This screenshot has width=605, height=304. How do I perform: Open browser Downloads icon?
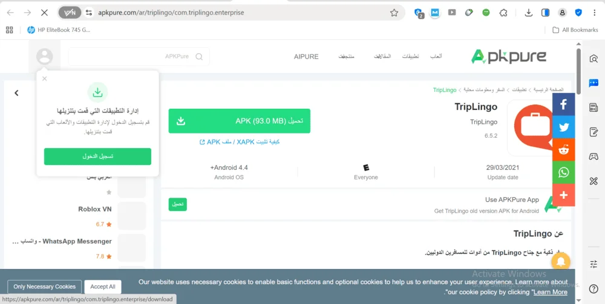pos(529,13)
